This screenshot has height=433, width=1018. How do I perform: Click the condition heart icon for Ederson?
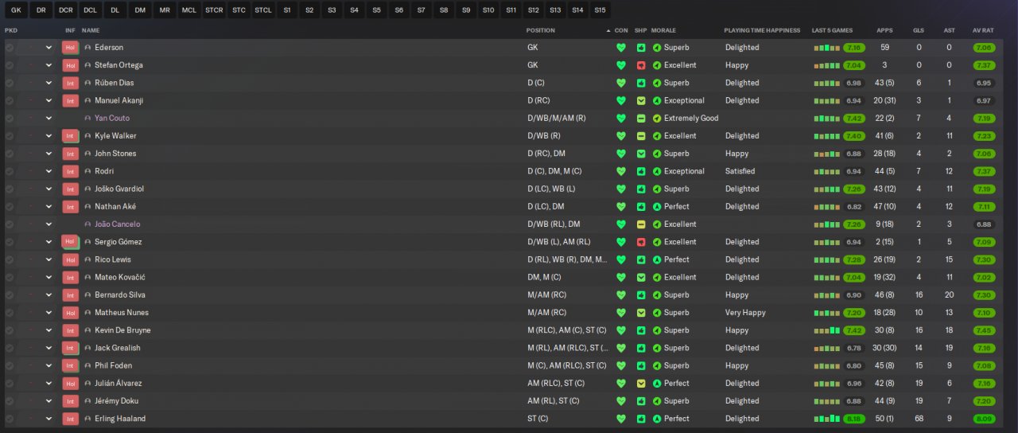point(621,48)
